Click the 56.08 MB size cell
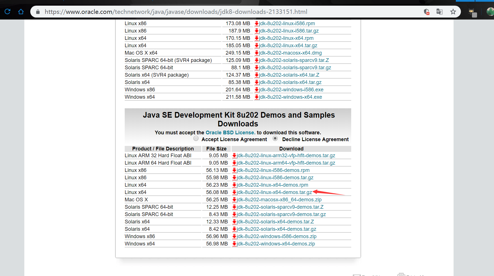 pyautogui.click(x=217, y=192)
